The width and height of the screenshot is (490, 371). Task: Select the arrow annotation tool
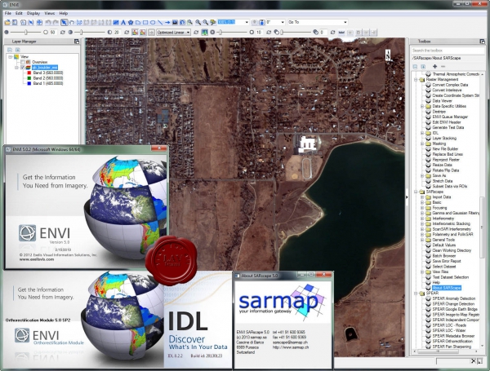pos(167,22)
